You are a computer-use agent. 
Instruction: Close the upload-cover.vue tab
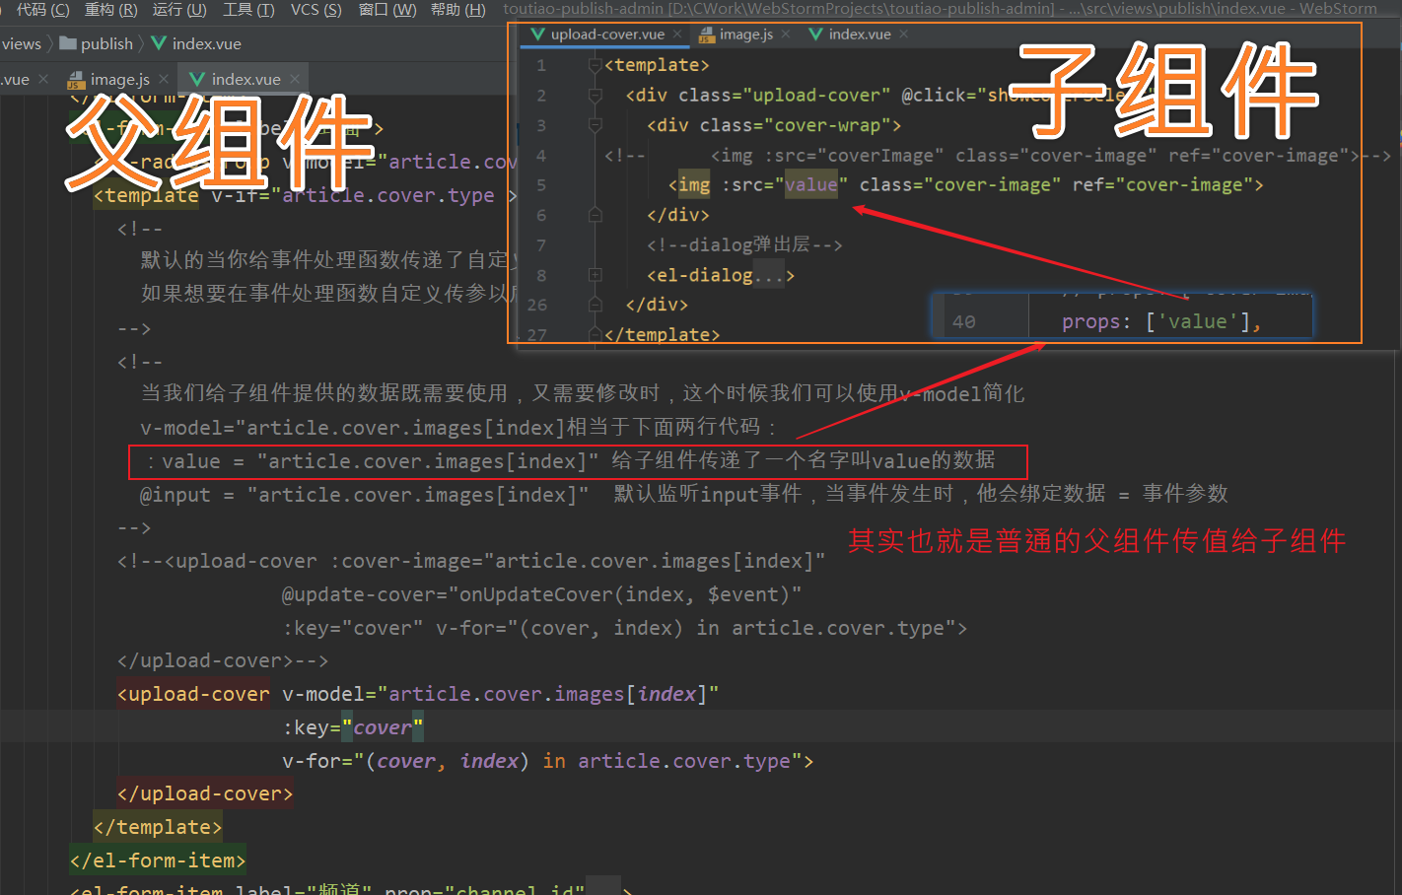point(677,34)
